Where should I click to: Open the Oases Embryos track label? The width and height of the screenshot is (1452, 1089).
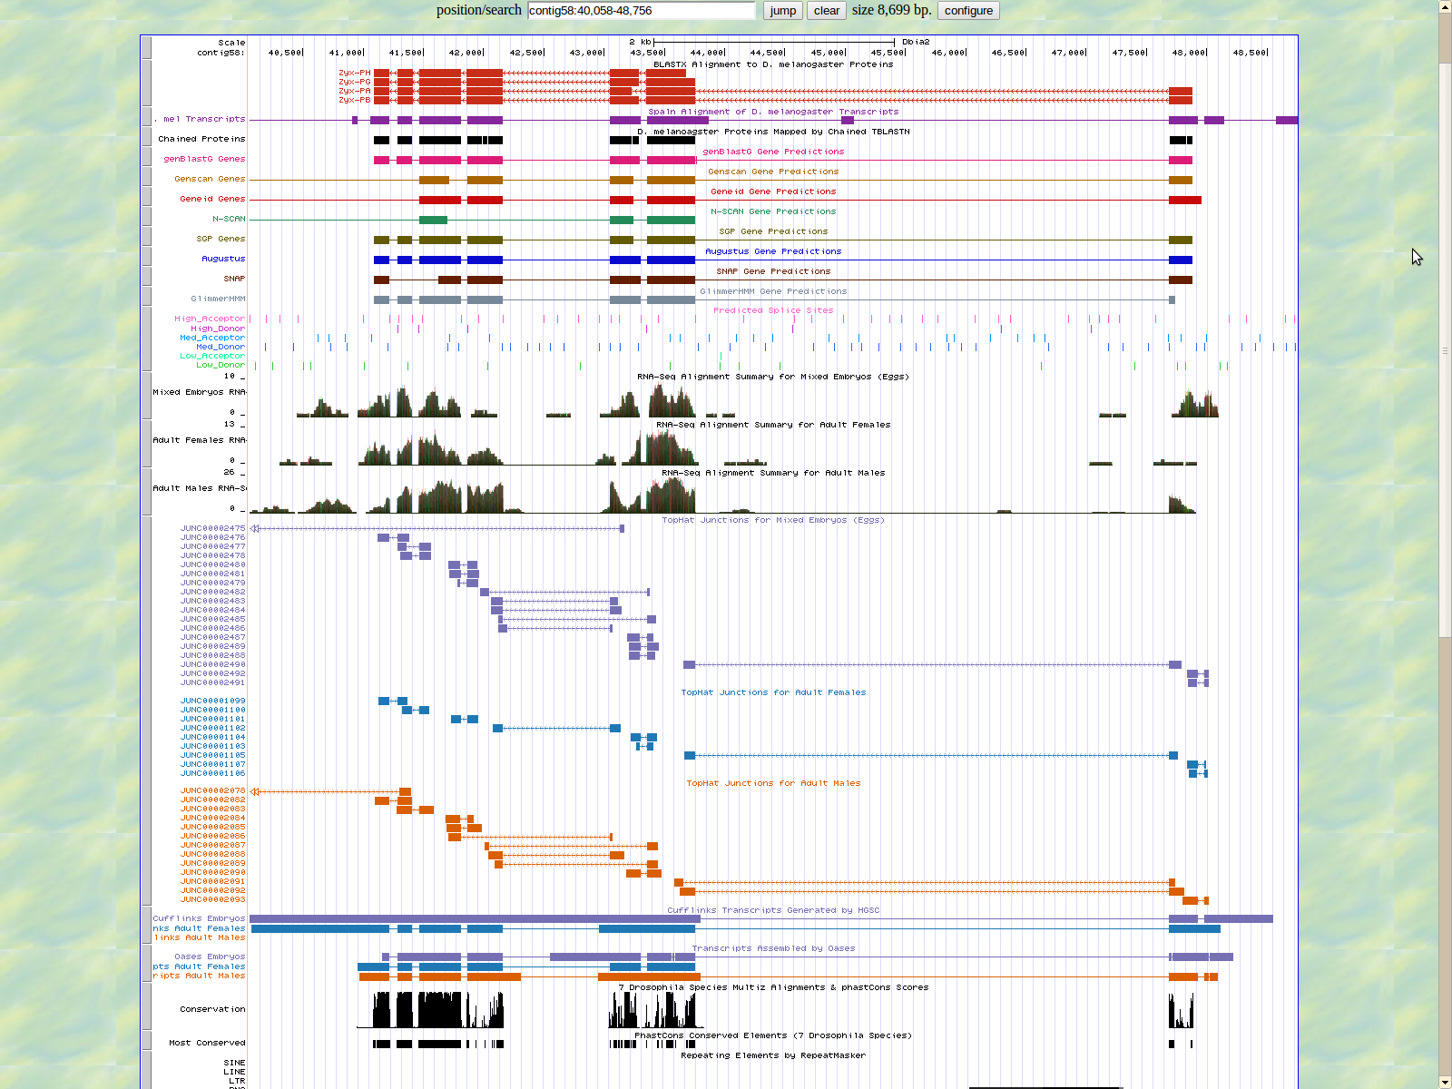click(210, 957)
